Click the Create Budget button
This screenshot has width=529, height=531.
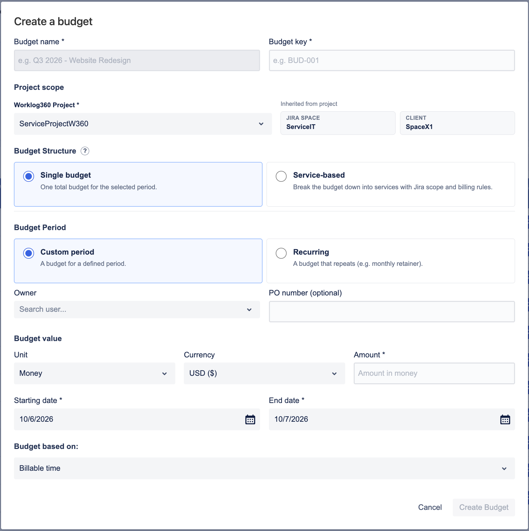(x=484, y=507)
